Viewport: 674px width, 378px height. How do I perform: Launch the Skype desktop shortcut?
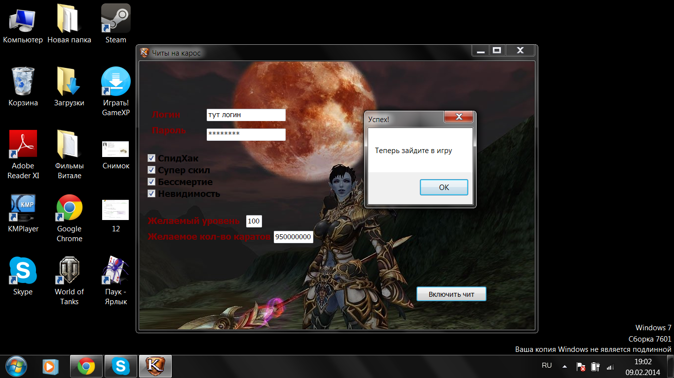[x=23, y=277]
